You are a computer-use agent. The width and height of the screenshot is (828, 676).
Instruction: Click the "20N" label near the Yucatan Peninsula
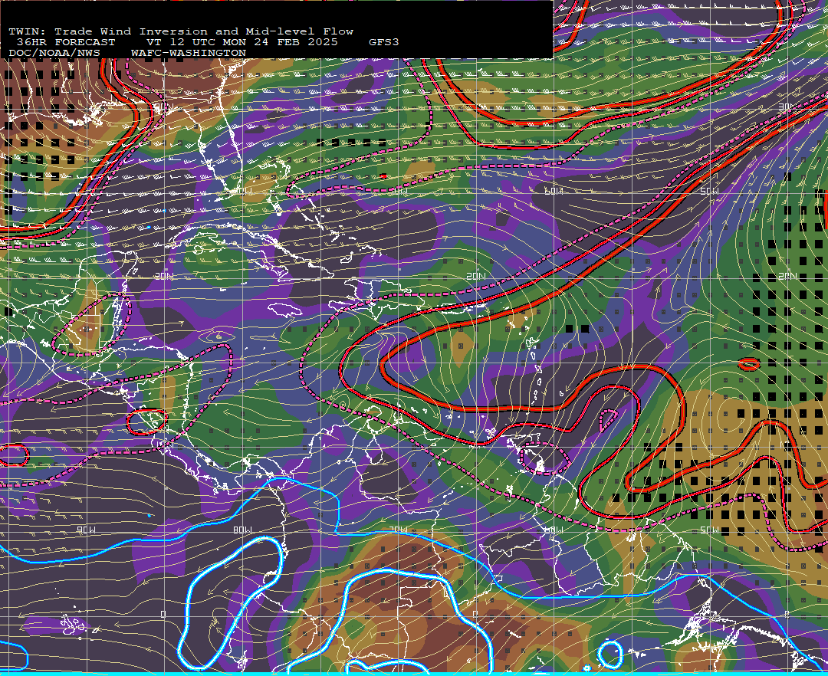click(164, 276)
